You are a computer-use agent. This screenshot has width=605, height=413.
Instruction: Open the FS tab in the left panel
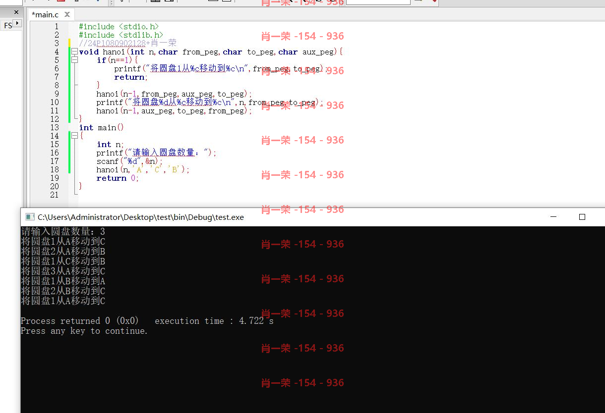click(x=7, y=25)
